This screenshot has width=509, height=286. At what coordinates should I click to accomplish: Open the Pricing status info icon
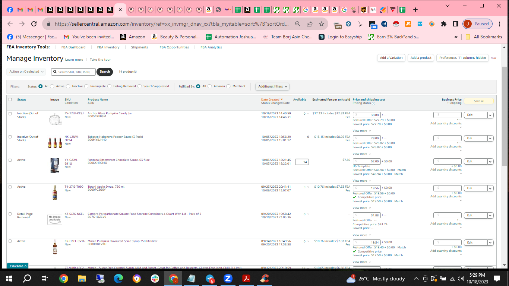coord(373,104)
